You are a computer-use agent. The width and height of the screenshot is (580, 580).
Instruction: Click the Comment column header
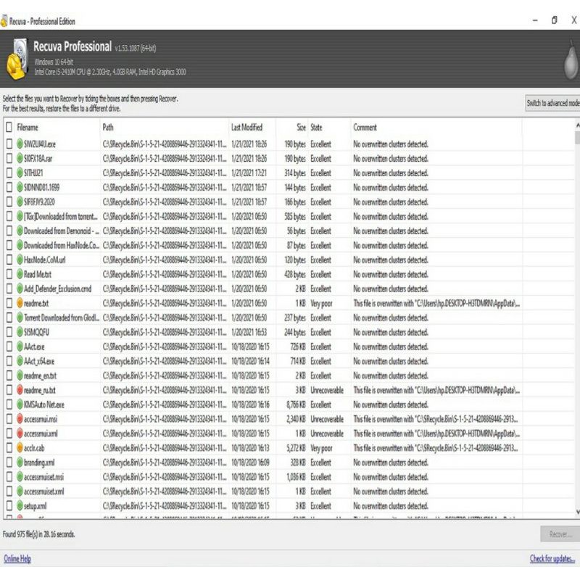(x=365, y=128)
